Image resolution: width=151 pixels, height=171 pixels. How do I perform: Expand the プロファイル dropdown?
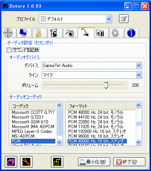pos(108,19)
